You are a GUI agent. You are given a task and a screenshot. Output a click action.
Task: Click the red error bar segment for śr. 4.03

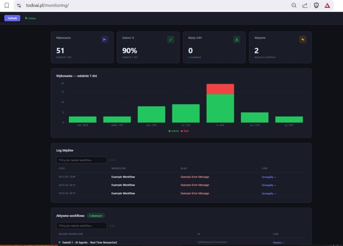(220, 89)
